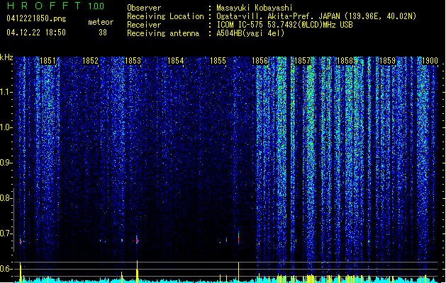Click the 1856 time marker
The image size is (446, 283).
tap(260, 61)
